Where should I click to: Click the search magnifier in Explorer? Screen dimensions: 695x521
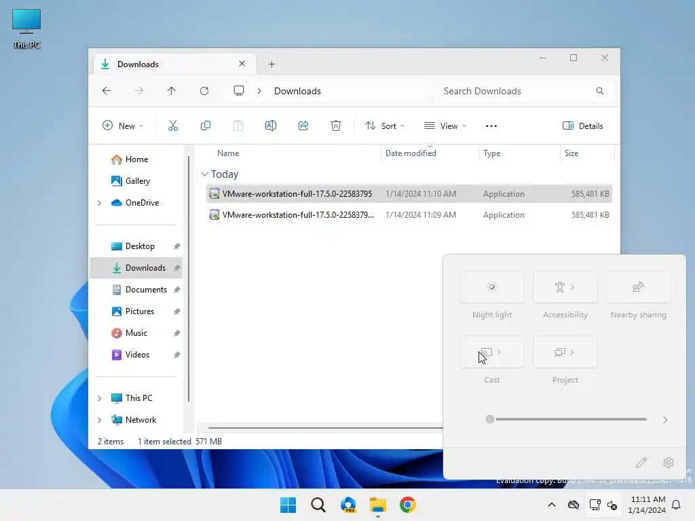coord(600,91)
